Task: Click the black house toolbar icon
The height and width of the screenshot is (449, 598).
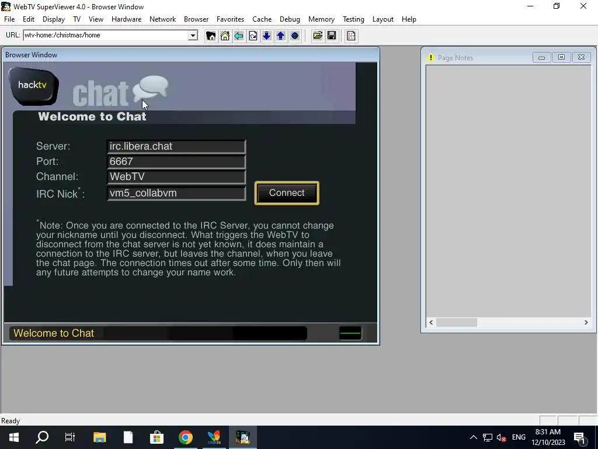Action: (x=210, y=36)
